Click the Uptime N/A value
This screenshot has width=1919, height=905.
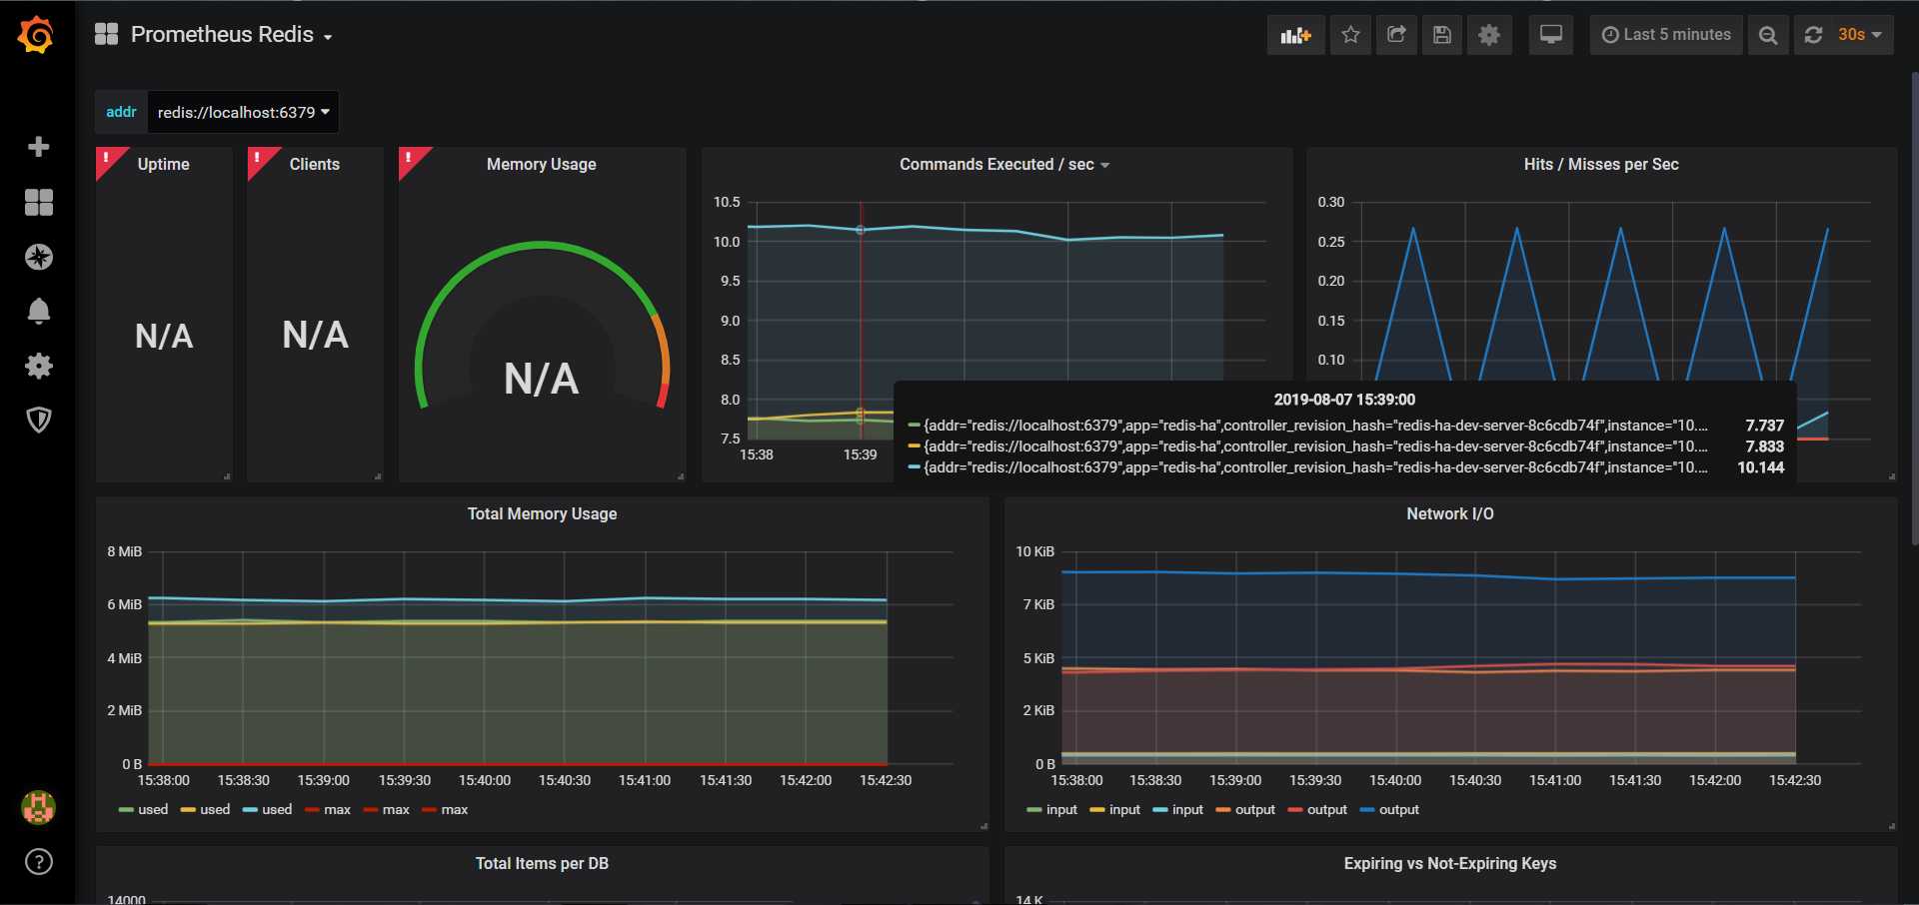(x=164, y=336)
